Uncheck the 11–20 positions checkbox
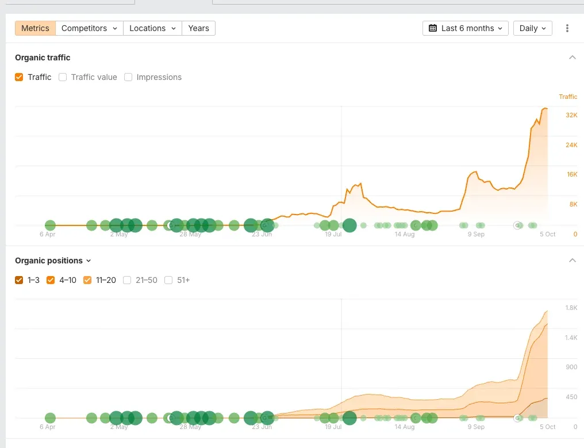Viewport: 584px width, 448px height. coord(87,280)
